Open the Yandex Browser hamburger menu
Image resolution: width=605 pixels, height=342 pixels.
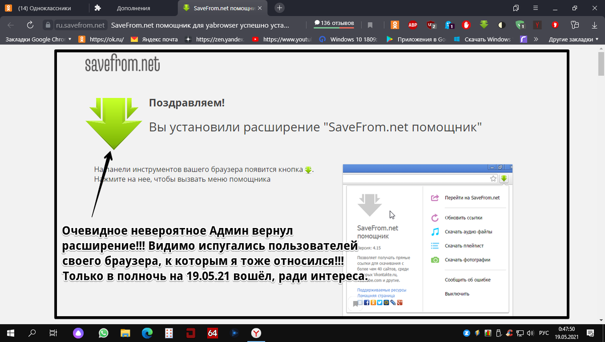[x=535, y=8]
